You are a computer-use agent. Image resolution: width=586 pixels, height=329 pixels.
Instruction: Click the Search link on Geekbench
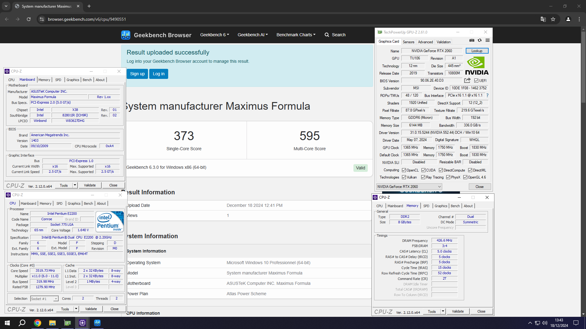point(335,35)
